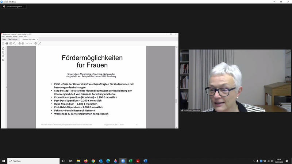Open the search magnifier in Acrobat toolbar
Screen dimensions: 292x164
(x=15, y=43)
